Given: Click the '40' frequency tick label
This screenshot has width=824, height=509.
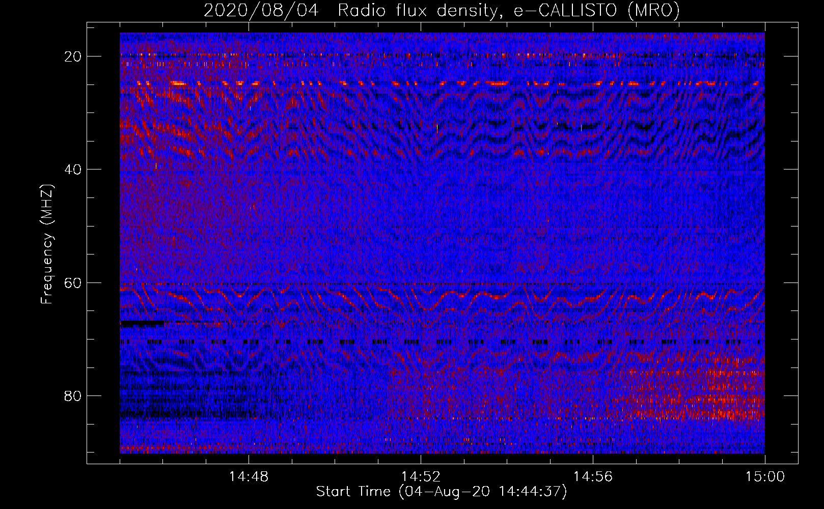Looking at the screenshot, I should coord(73,169).
